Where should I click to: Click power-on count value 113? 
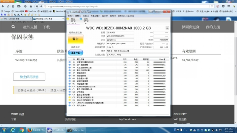(x=161, y=44)
